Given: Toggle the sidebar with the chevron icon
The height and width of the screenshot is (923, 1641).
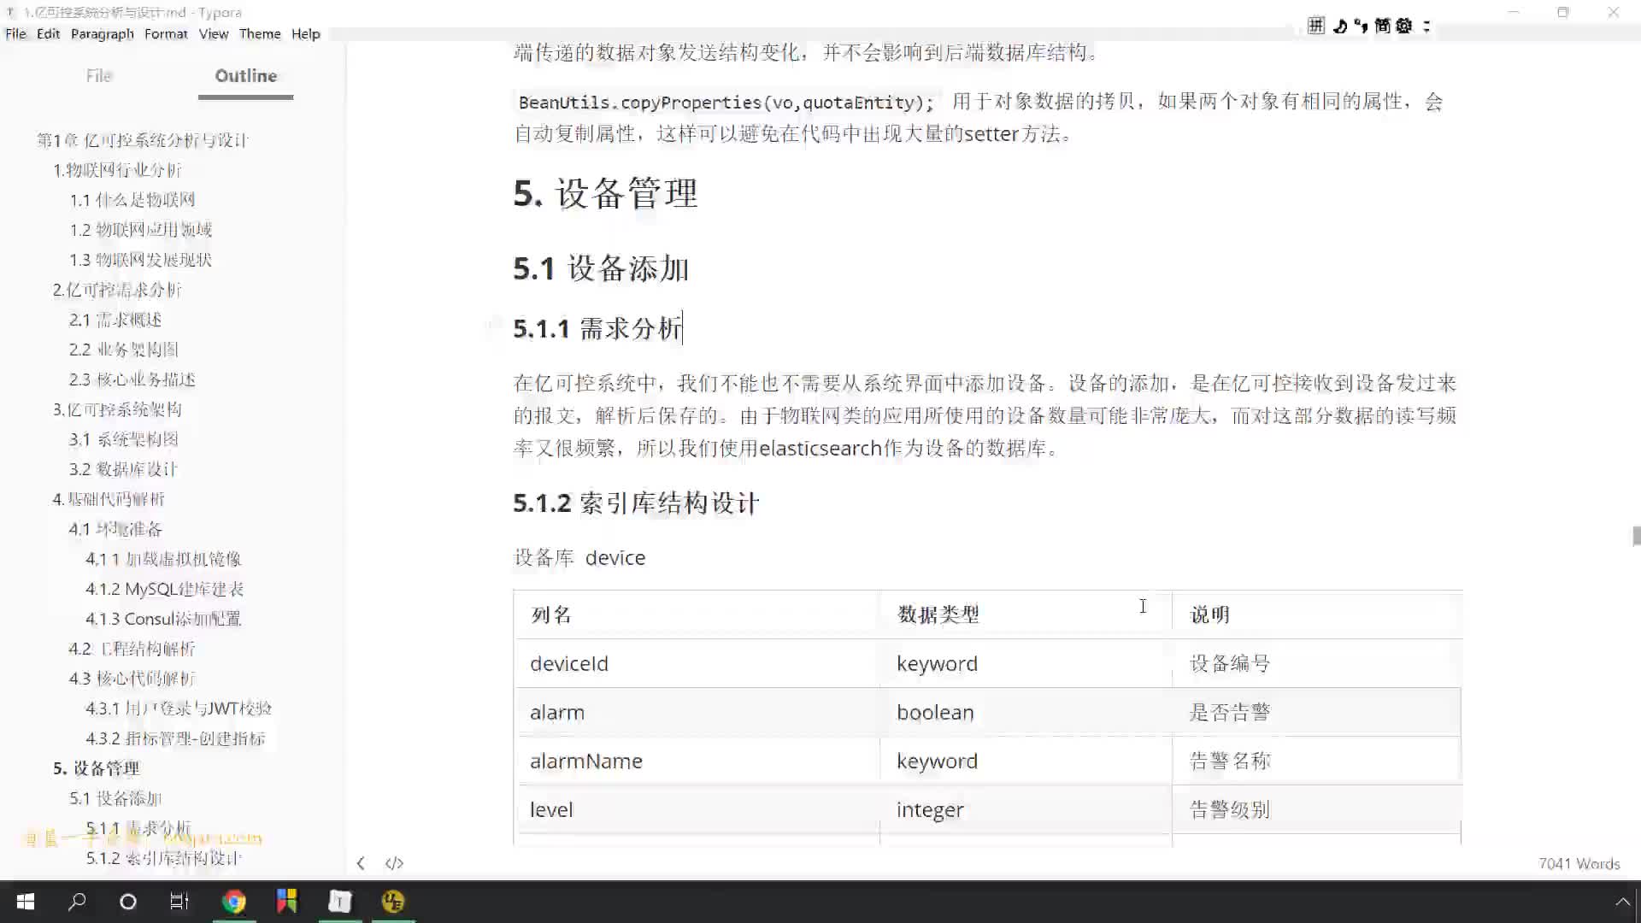Looking at the screenshot, I should coord(361,863).
